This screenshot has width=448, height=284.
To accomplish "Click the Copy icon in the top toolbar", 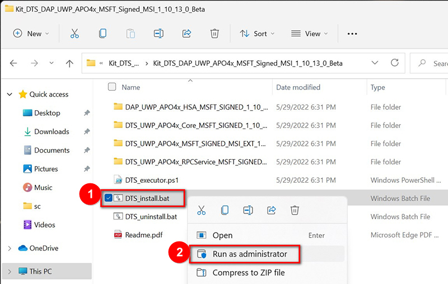I will 102,34.
